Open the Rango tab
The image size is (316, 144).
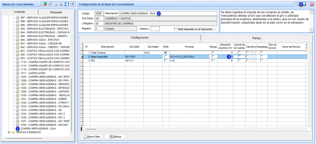256,38
